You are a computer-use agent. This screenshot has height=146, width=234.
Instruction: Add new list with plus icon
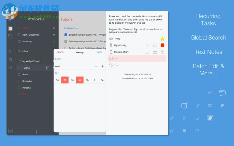[x=37, y=132]
